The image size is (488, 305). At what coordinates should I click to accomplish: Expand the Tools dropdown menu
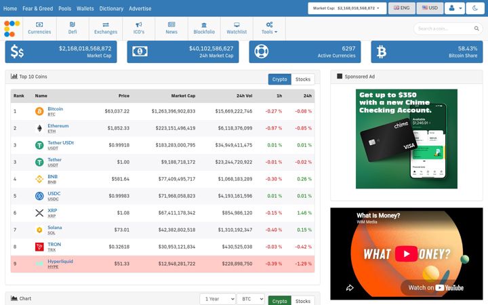[270, 28]
